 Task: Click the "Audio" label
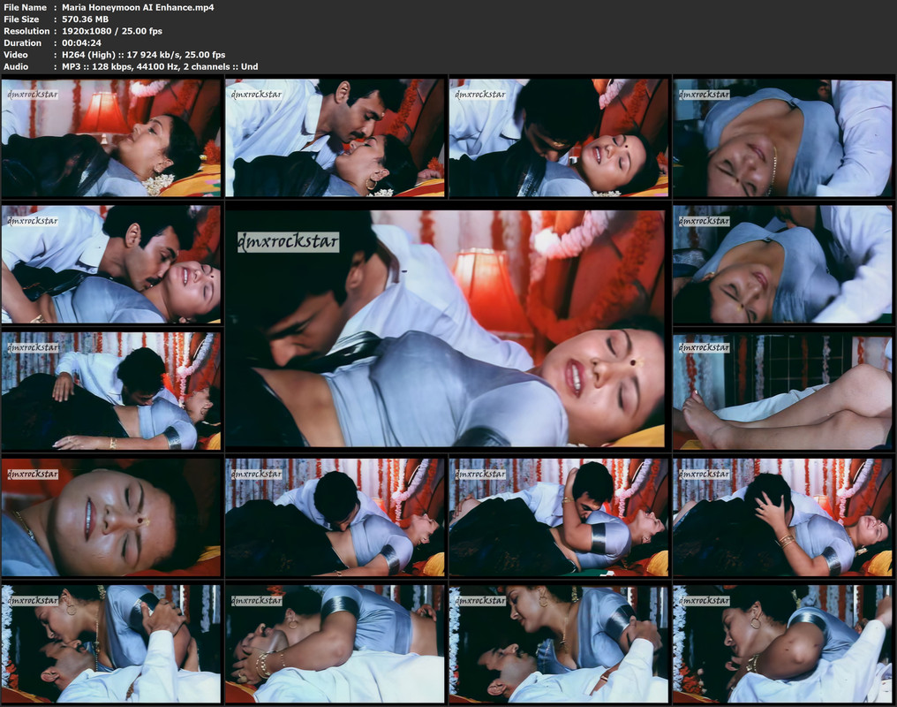point(16,67)
